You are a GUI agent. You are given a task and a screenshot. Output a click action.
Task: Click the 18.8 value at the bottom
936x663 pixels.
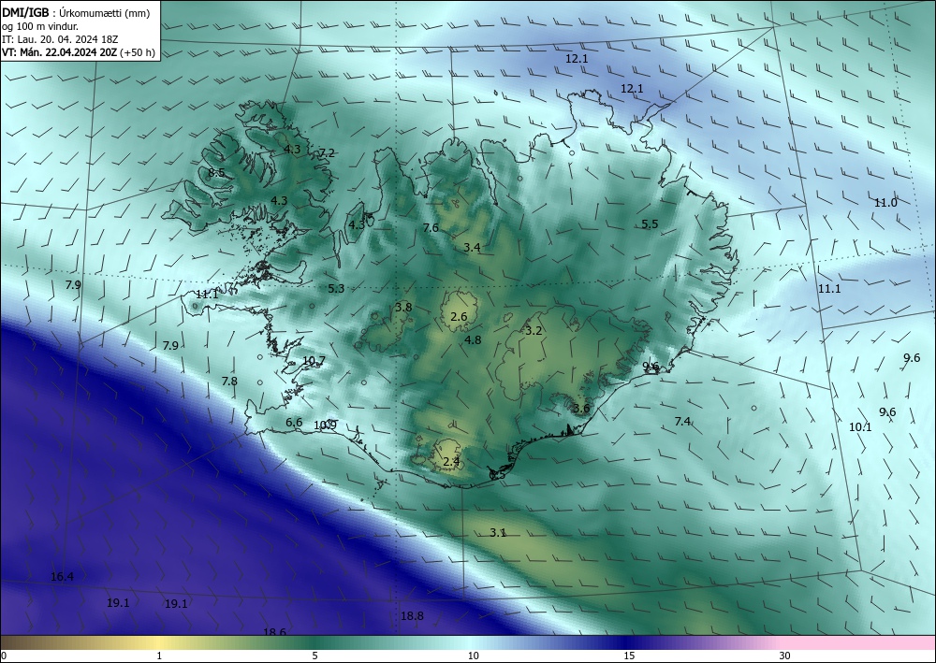click(x=412, y=616)
